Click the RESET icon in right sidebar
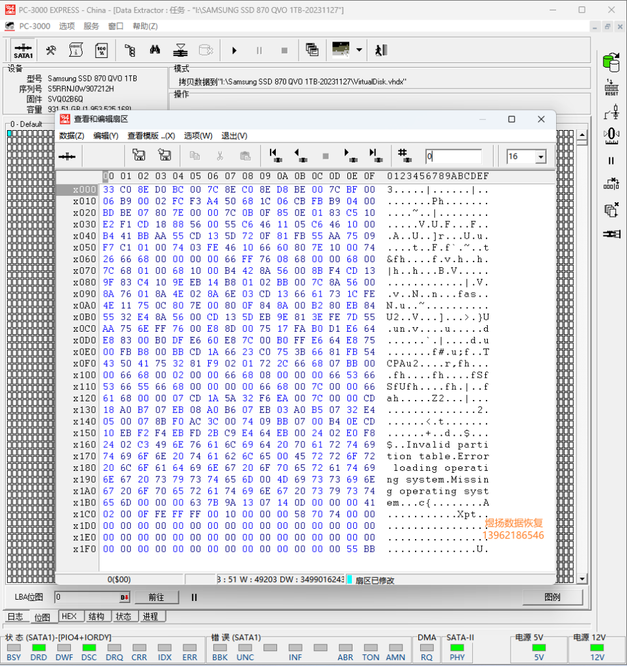This screenshot has width=627, height=666. coord(611,87)
